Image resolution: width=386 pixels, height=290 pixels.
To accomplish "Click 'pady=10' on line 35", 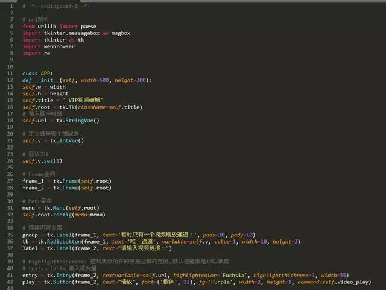I will click(x=242, y=235).
